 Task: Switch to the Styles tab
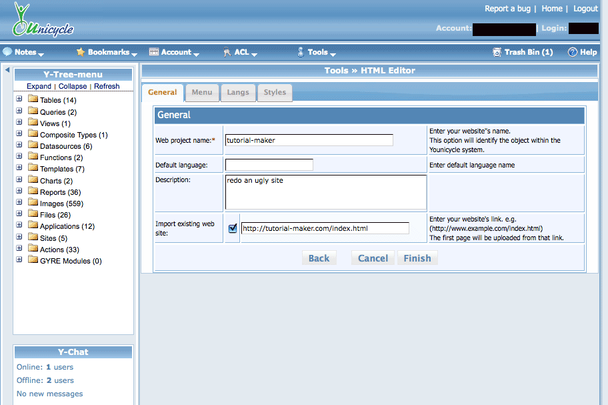(x=274, y=93)
